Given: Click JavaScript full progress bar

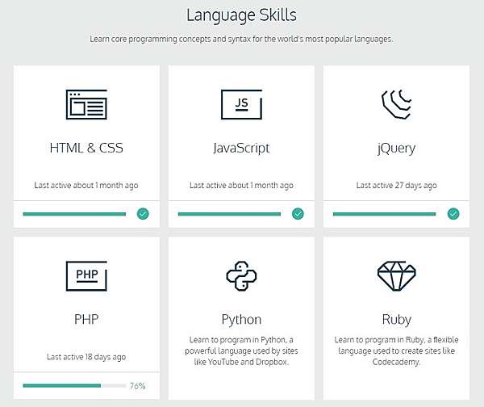Looking at the screenshot, I should point(229,214).
